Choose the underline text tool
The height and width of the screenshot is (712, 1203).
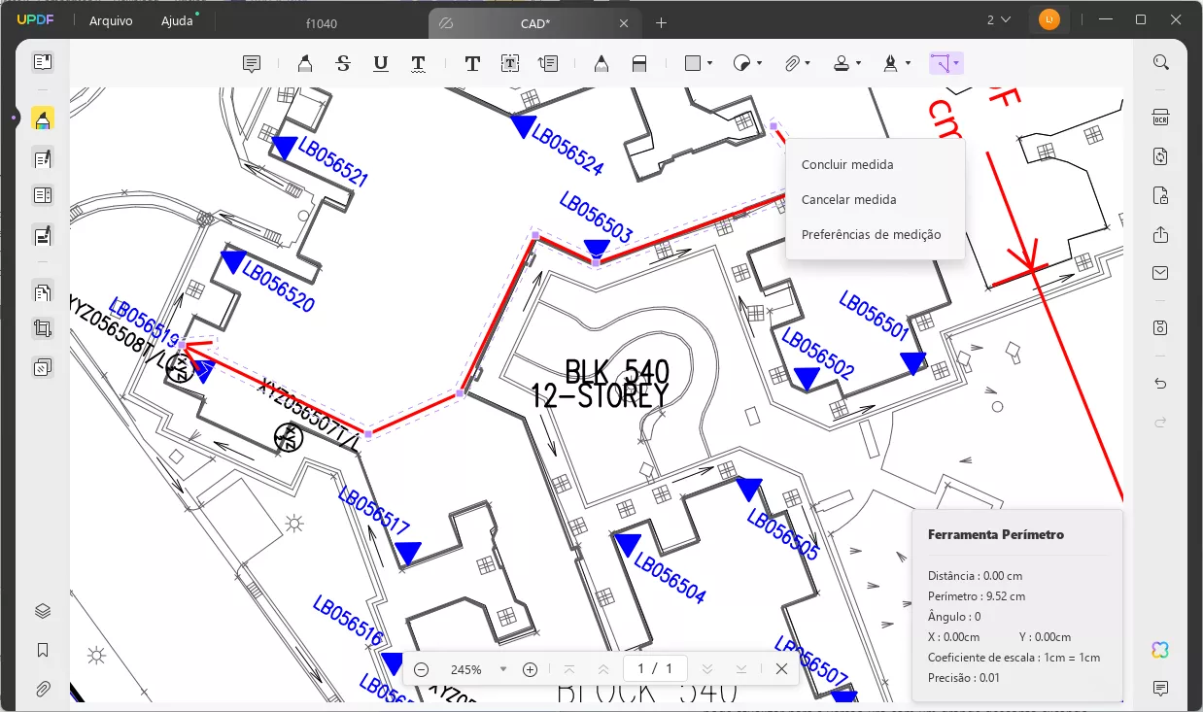click(x=381, y=64)
